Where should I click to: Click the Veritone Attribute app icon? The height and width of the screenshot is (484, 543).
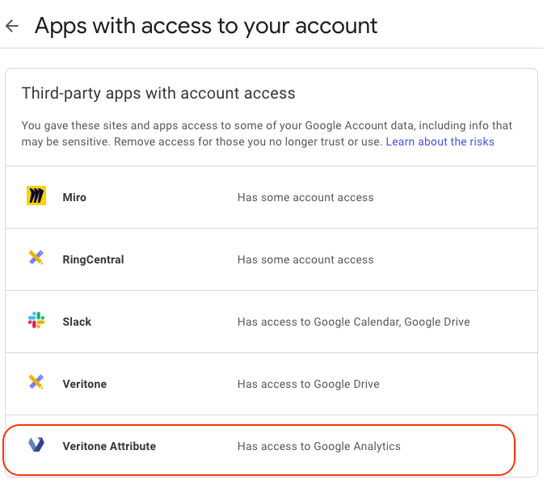36,445
